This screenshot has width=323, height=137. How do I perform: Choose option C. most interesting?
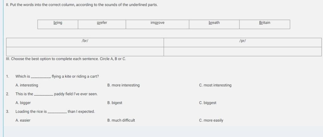pos(215,85)
